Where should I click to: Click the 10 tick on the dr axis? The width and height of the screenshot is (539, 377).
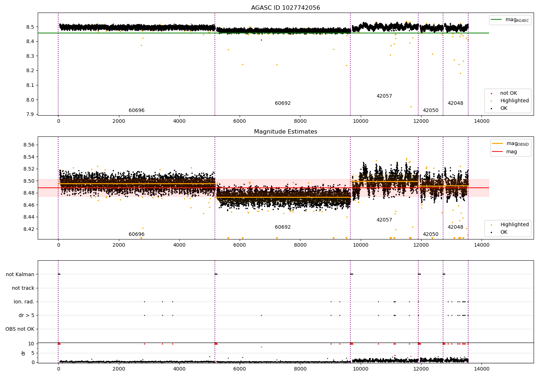[31, 344]
